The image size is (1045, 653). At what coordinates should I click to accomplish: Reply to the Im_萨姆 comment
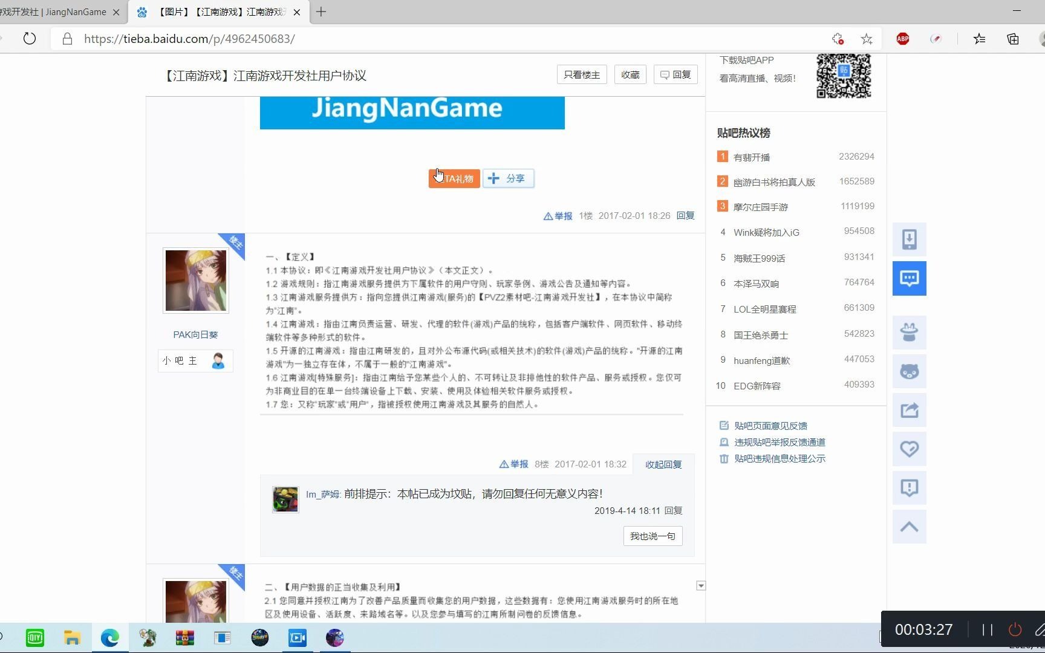(x=673, y=511)
